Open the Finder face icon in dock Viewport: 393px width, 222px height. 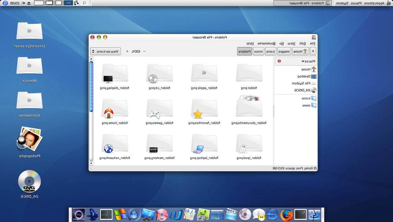tap(315, 215)
